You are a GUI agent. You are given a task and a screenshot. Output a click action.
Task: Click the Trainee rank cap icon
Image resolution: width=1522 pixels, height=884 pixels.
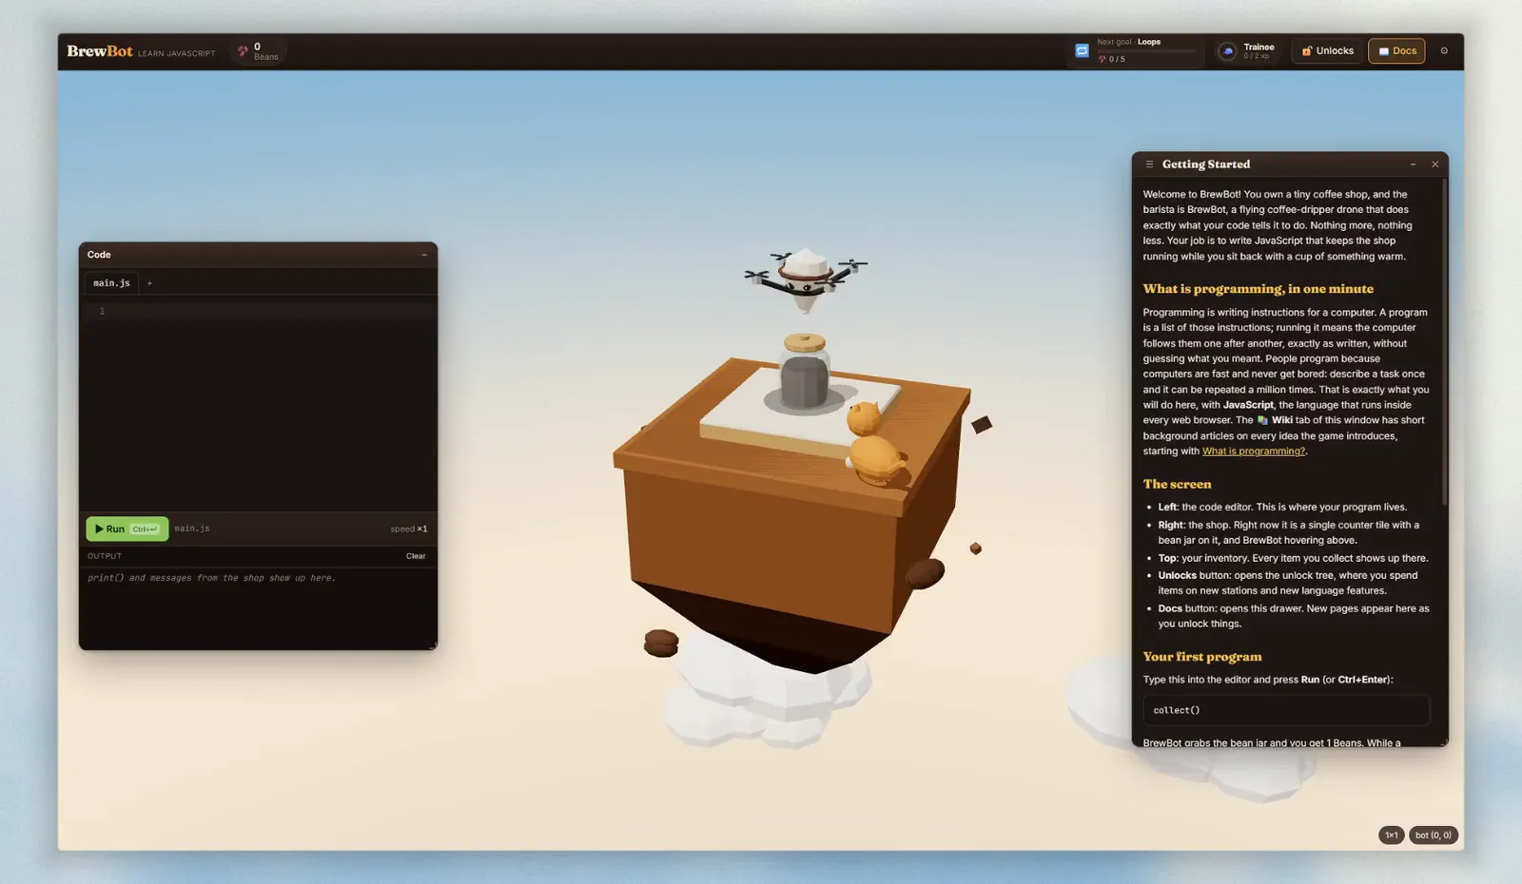point(1227,51)
